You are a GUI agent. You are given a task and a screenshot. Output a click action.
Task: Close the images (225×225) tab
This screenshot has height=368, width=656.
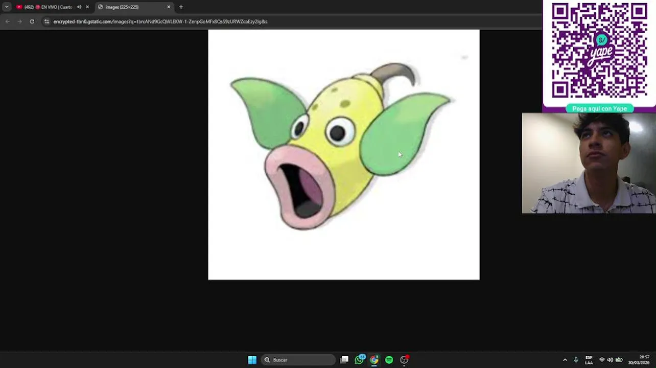[169, 7]
